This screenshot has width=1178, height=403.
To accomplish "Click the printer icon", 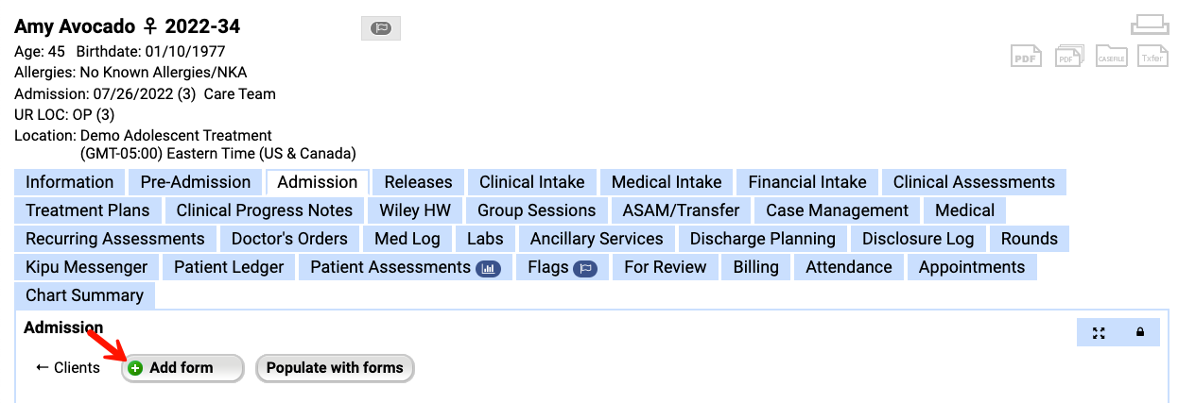I will click(x=1150, y=25).
